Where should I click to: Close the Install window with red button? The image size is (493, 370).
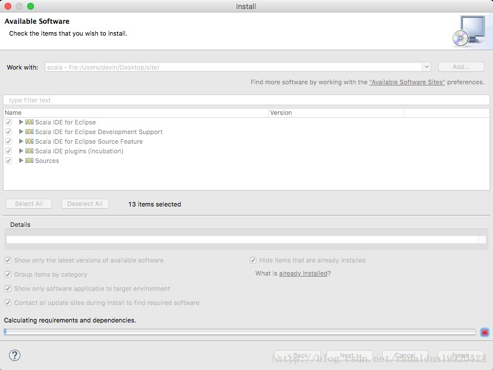(8, 6)
